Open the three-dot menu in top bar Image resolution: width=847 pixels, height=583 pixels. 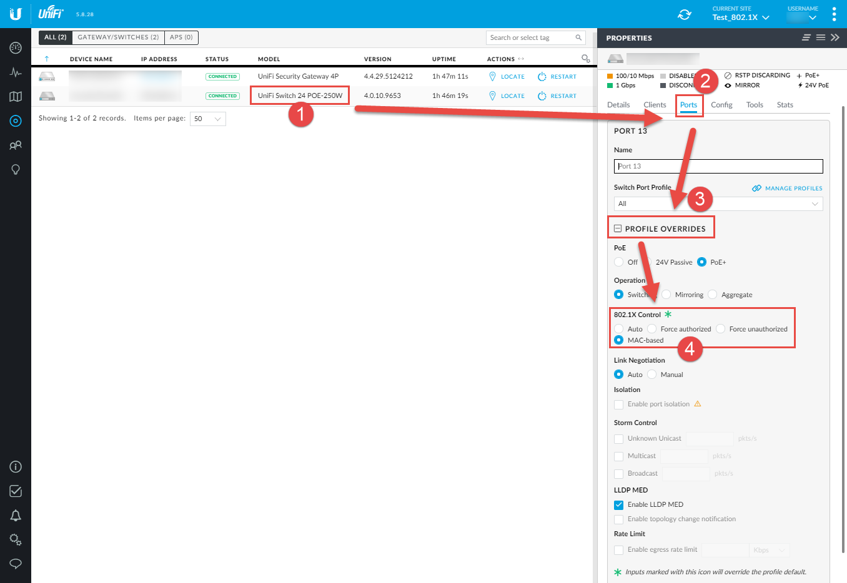tap(834, 14)
